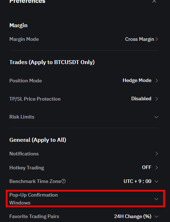170x222 pixels.
Task: Open Position Mode setting
Action: pyautogui.click(x=84, y=81)
